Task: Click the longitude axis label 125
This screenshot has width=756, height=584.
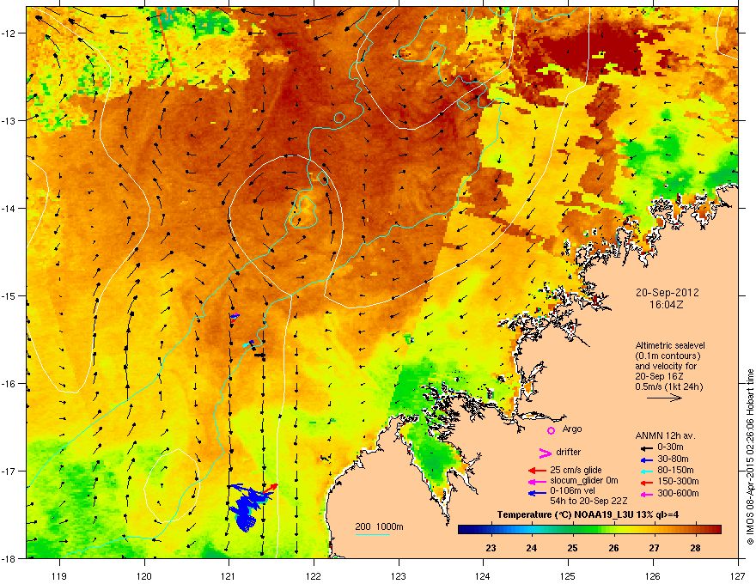Action: point(568,575)
